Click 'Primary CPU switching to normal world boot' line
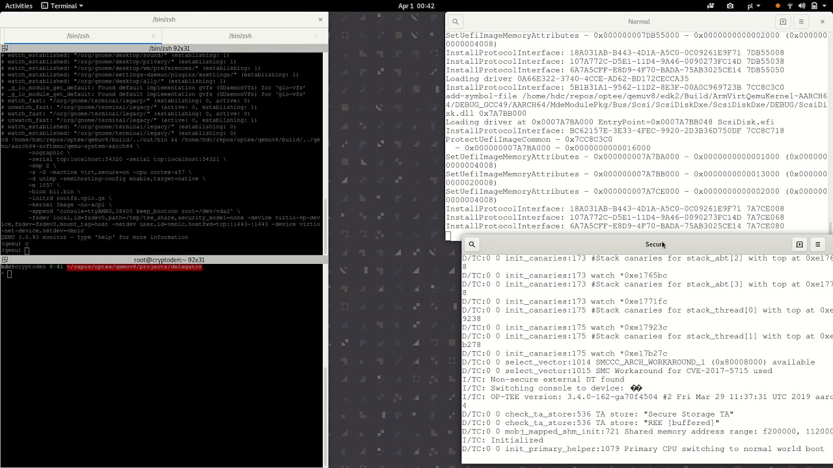The height and width of the screenshot is (468, 833). (x=643, y=449)
